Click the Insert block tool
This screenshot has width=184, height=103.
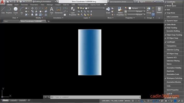click(108, 10)
